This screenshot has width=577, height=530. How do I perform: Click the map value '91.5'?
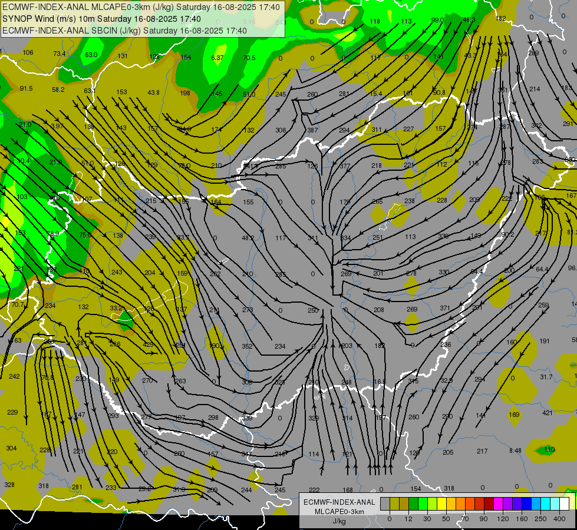26,89
